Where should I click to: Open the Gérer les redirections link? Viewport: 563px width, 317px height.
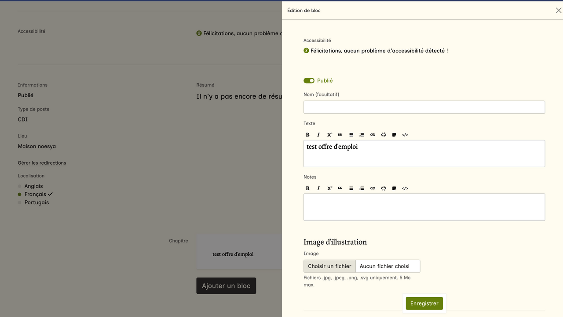click(x=42, y=163)
